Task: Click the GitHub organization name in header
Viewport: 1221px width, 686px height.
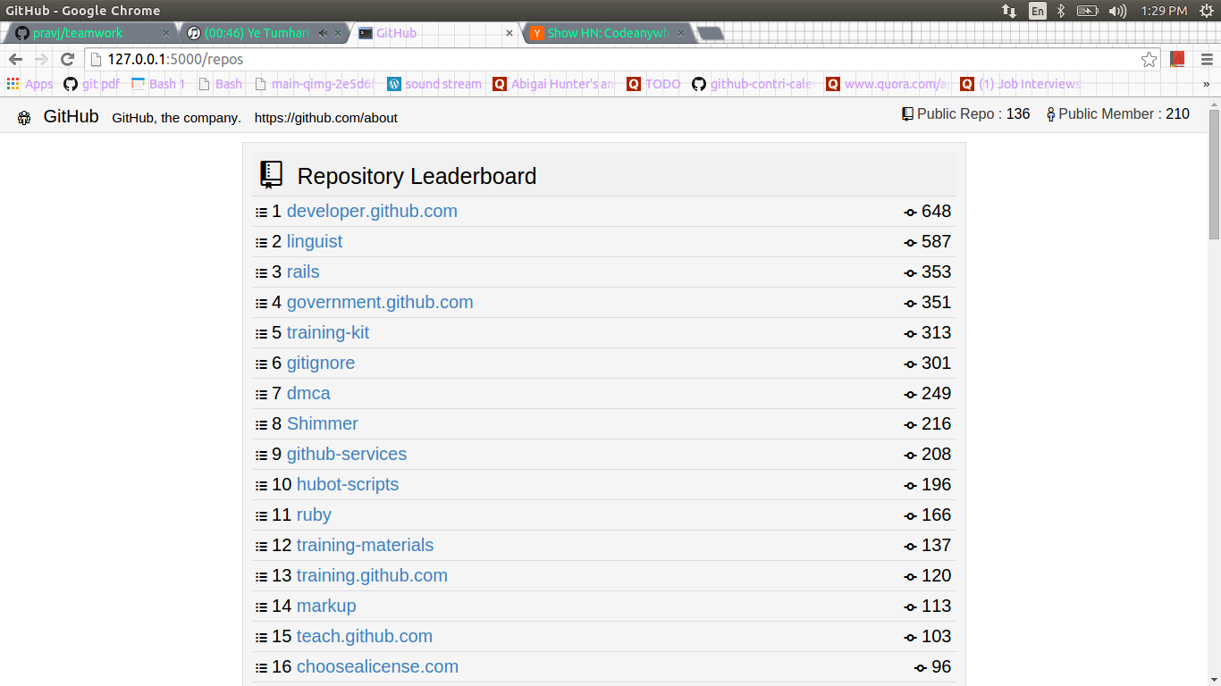Action: click(71, 116)
